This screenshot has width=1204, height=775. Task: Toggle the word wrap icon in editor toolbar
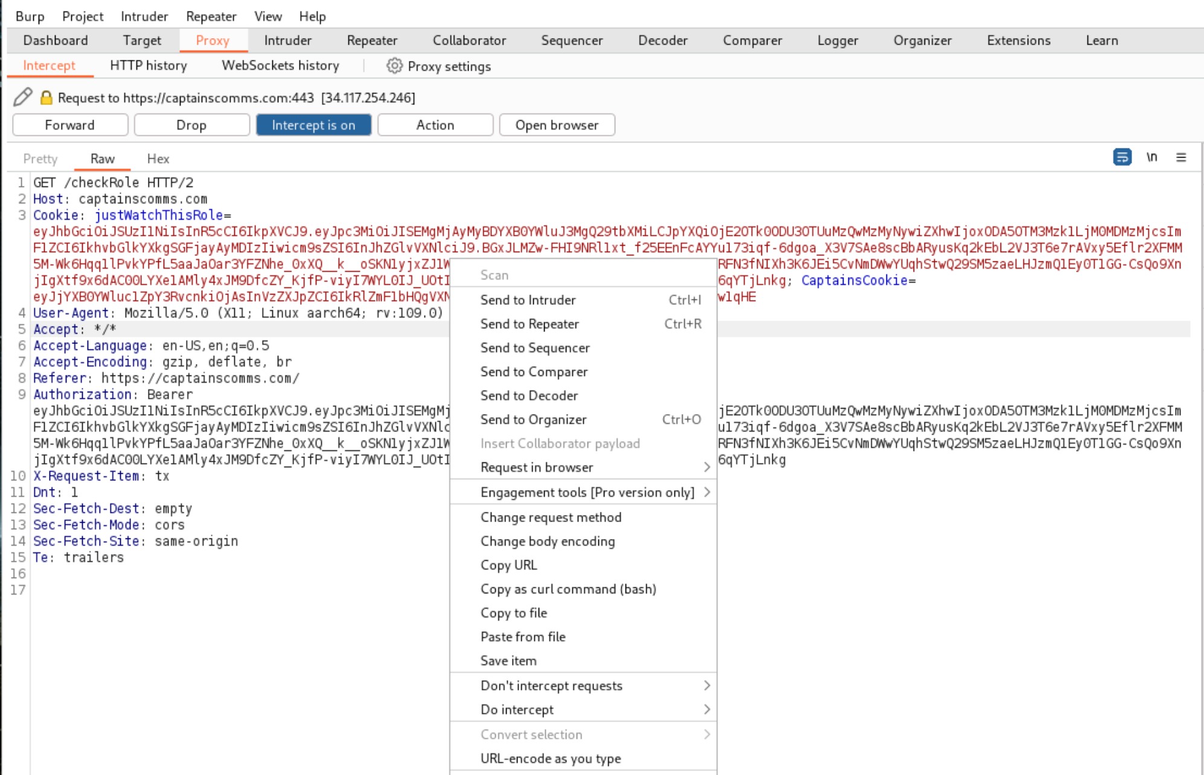pos(1122,158)
